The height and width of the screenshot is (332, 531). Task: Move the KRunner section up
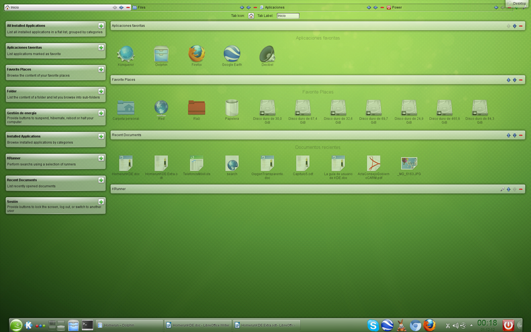coord(509,189)
